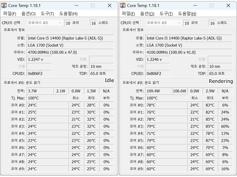Image resolution: width=237 pixels, height=177 pixels.
Task: Click 코어 #9 load 16% value
Action: point(225,169)
